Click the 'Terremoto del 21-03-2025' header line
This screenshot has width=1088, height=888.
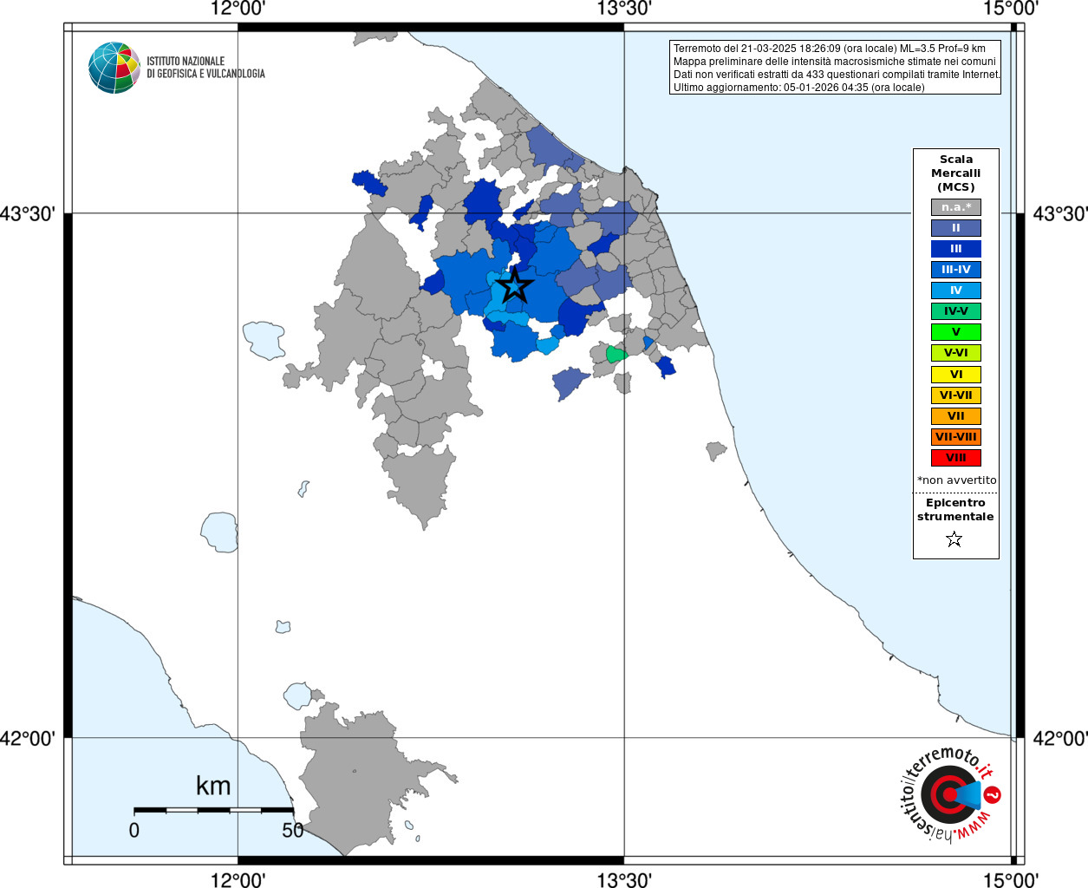tap(830, 49)
